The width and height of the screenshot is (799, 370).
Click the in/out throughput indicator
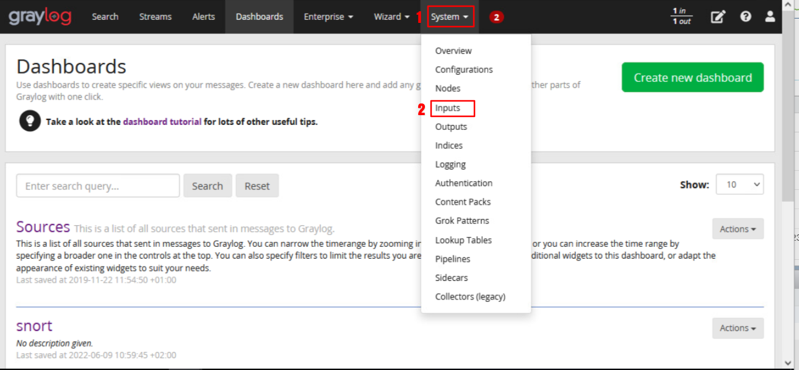[x=682, y=17]
